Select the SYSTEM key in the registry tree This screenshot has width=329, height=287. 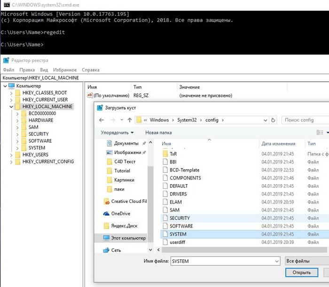pyautogui.click(x=37, y=148)
